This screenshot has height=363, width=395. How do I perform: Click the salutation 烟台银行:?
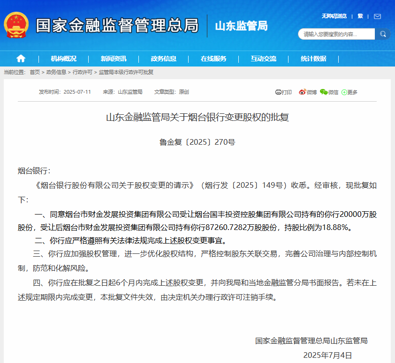[x=34, y=171]
